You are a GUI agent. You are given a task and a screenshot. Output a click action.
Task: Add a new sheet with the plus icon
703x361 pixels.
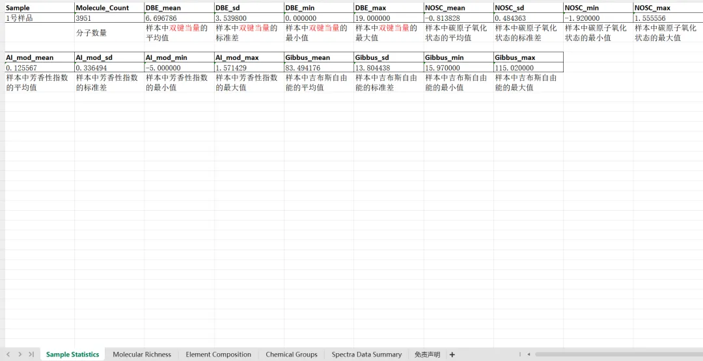pos(452,354)
